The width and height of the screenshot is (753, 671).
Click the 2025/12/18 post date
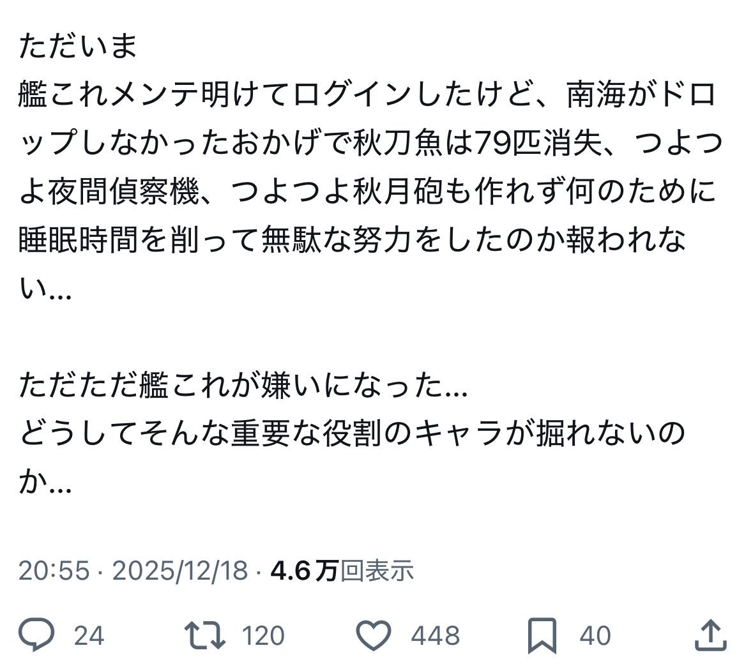[179, 570]
